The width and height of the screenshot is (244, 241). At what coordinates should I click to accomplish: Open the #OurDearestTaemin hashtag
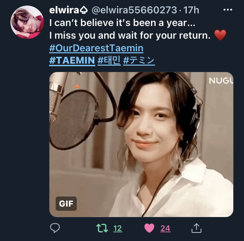pos(96,48)
